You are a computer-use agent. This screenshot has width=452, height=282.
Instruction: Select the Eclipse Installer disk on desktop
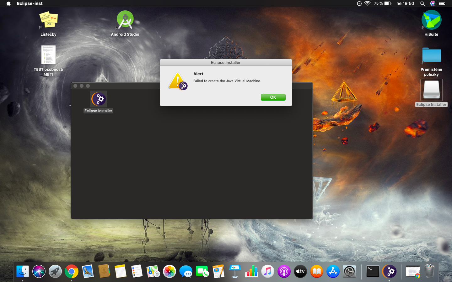(431, 90)
